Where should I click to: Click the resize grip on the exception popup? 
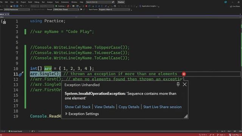click(x=186, y=116)
